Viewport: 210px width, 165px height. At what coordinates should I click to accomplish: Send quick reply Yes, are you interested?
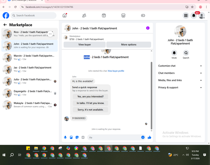(x=90, y=96)
